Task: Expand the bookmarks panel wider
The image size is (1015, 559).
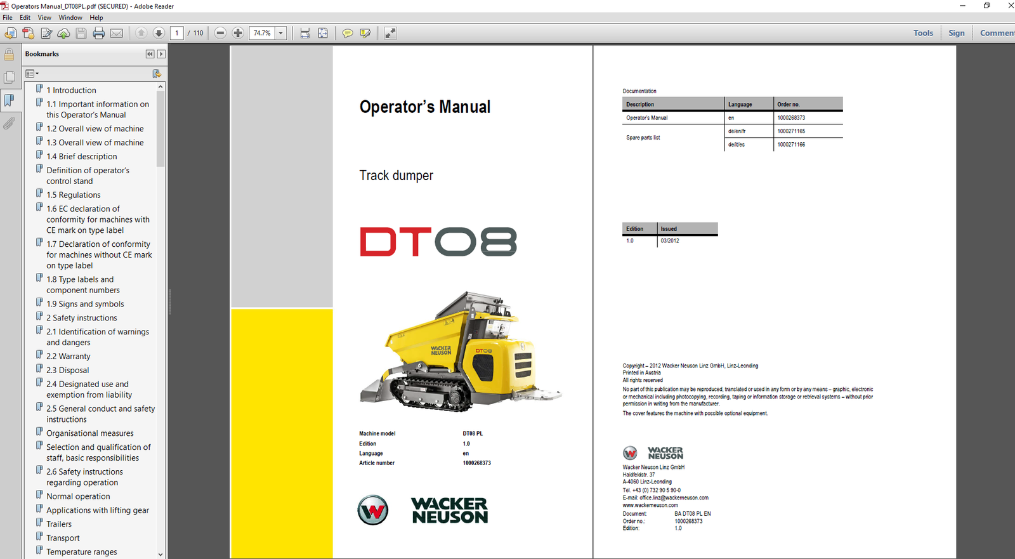Action: tap(161, 54)
